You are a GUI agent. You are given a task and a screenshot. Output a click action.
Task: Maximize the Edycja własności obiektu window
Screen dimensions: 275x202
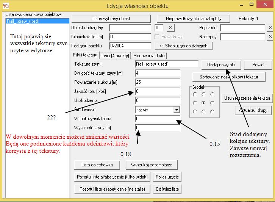pos(251,5)
